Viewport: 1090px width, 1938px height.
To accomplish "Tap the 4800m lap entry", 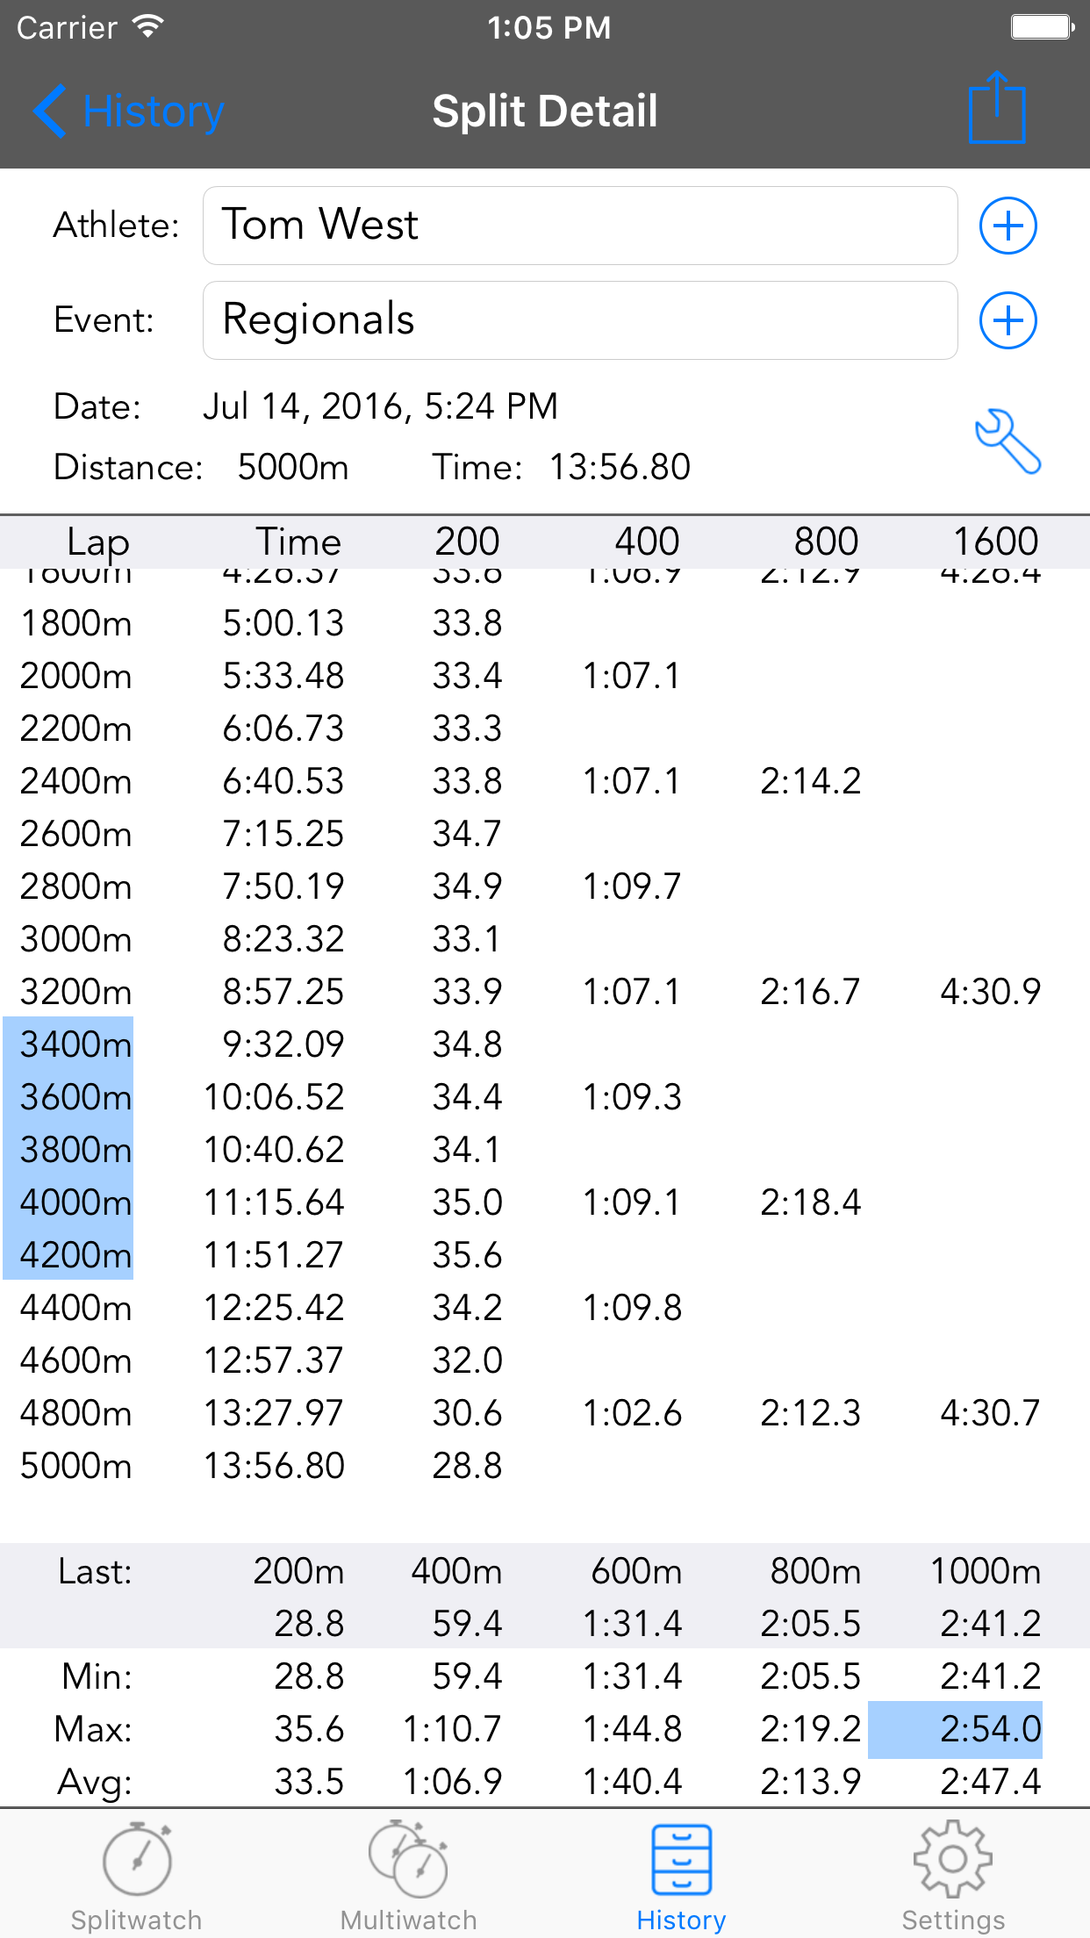I will (x=76, y=1413).
